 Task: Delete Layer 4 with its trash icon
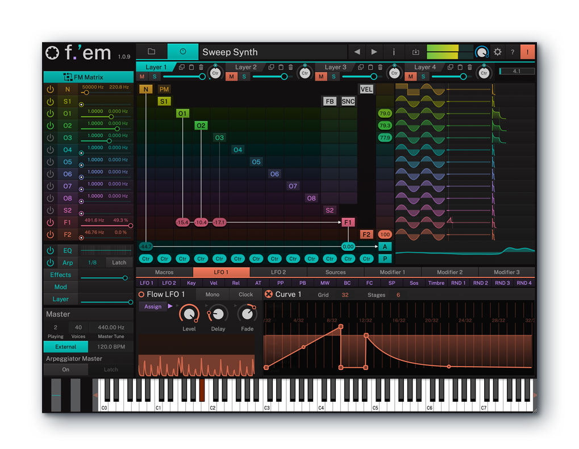pyautogui.click(x=470, y=67)
